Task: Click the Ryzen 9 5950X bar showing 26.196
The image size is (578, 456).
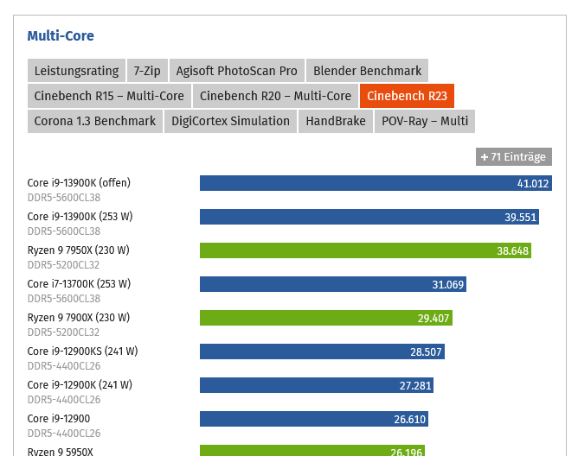Action: (312, 451)
